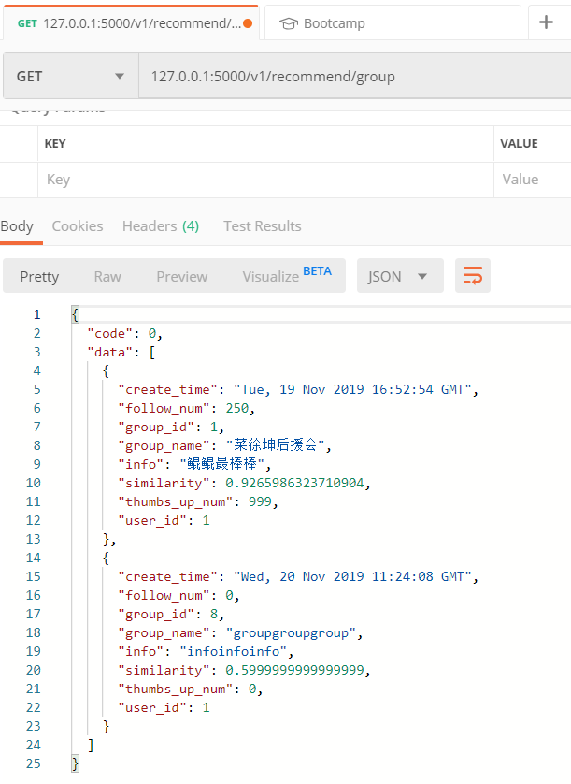Image resolution: width=571 pixels, height=784 pixels.
Task: Select the Pretty view mode
Action: [39, 276]
